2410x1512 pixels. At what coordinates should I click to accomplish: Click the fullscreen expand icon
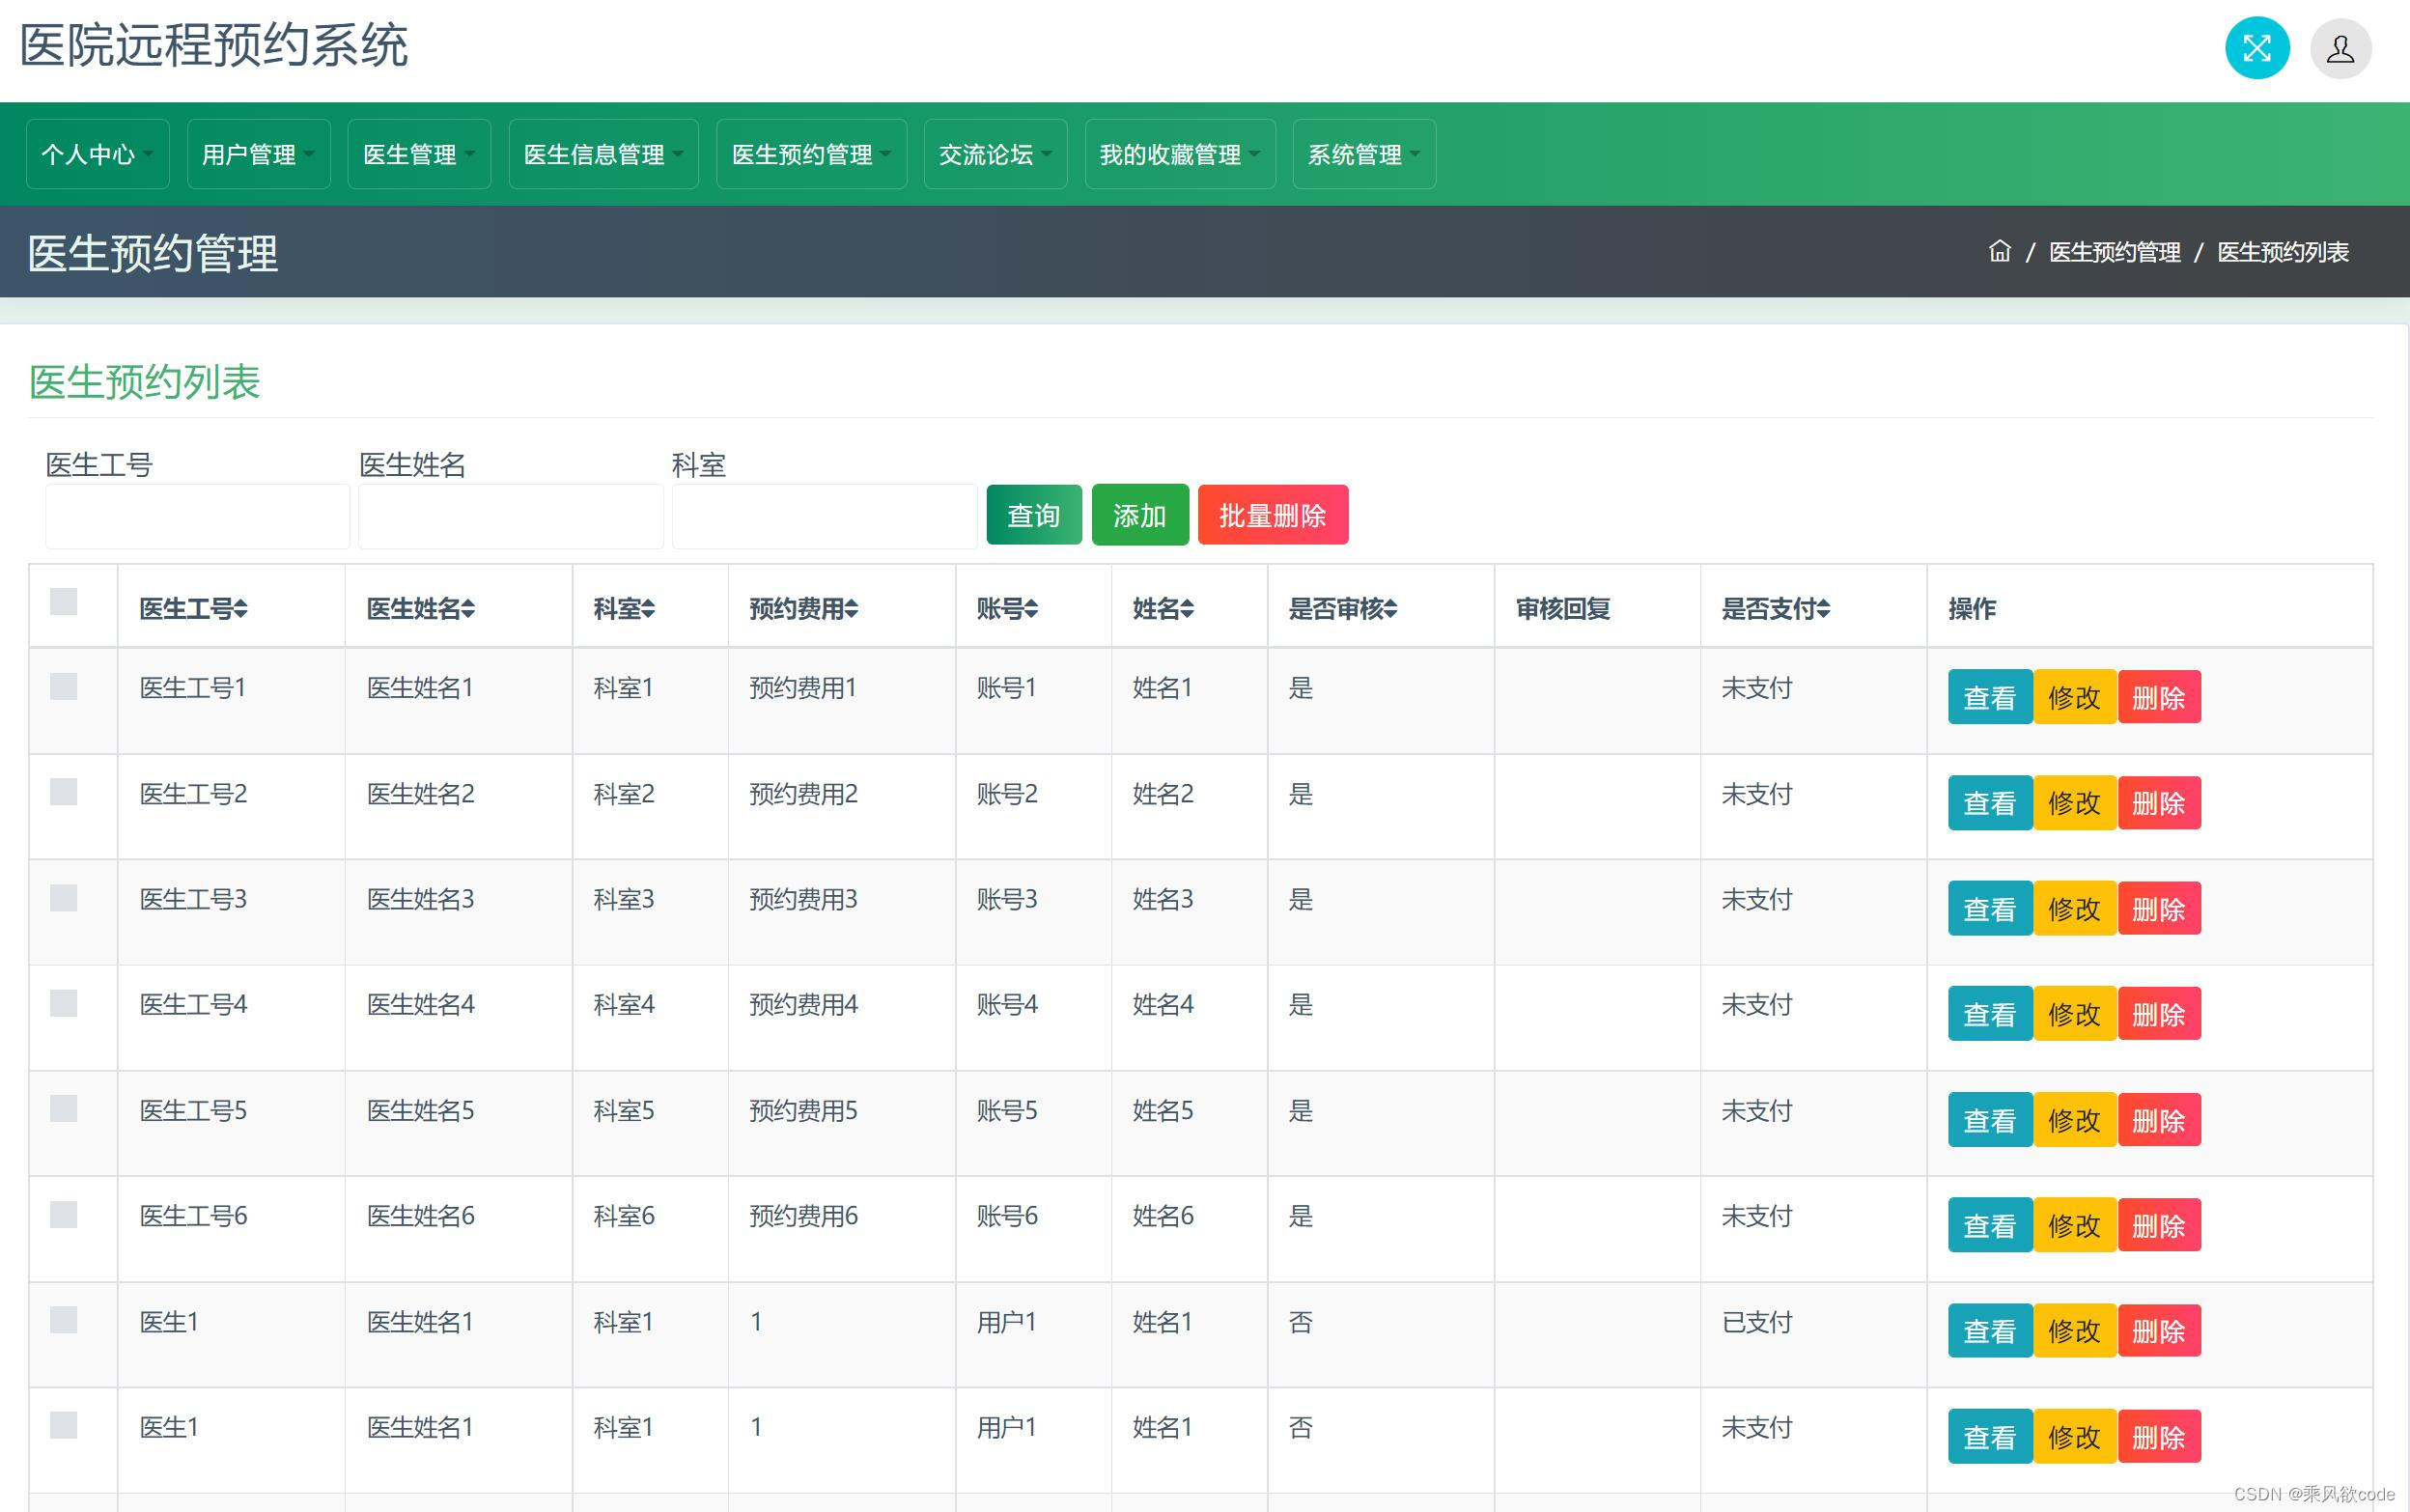coord(2256,48)
